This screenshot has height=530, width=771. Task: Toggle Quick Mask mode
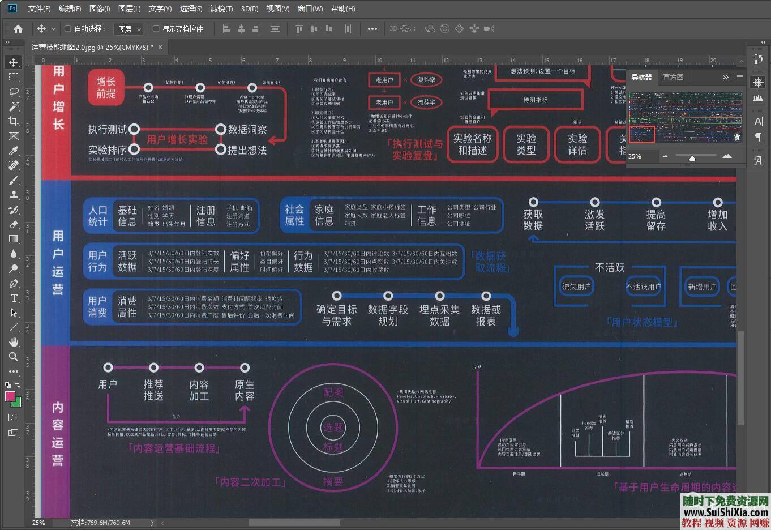14,418
